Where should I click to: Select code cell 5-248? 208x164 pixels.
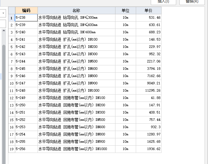click(26, 91)
